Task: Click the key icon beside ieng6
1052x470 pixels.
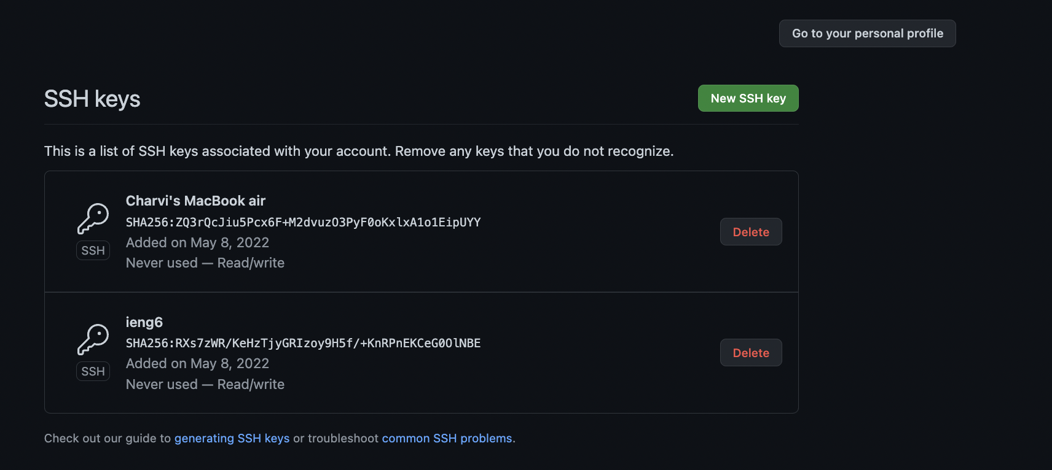Action: coord(93,339)
